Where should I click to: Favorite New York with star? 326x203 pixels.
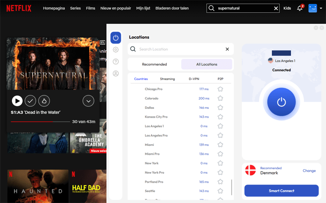tap(220, 163)
